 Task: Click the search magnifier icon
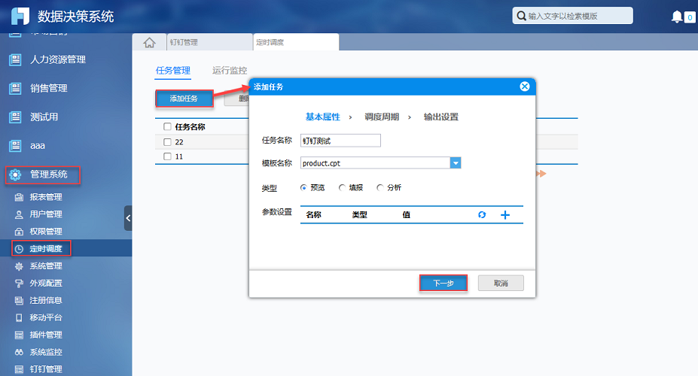(x=521, y=16)
